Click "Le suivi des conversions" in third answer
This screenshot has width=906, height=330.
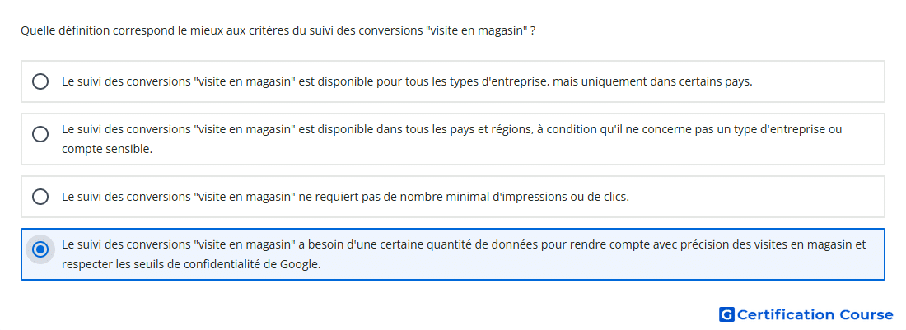coord(126,197)
